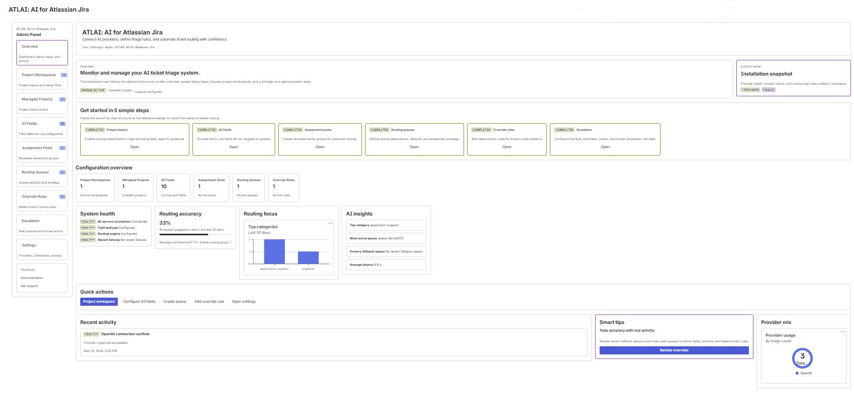Click the Installation snapshot heading

pyautogui.click(x=766, y=74)
